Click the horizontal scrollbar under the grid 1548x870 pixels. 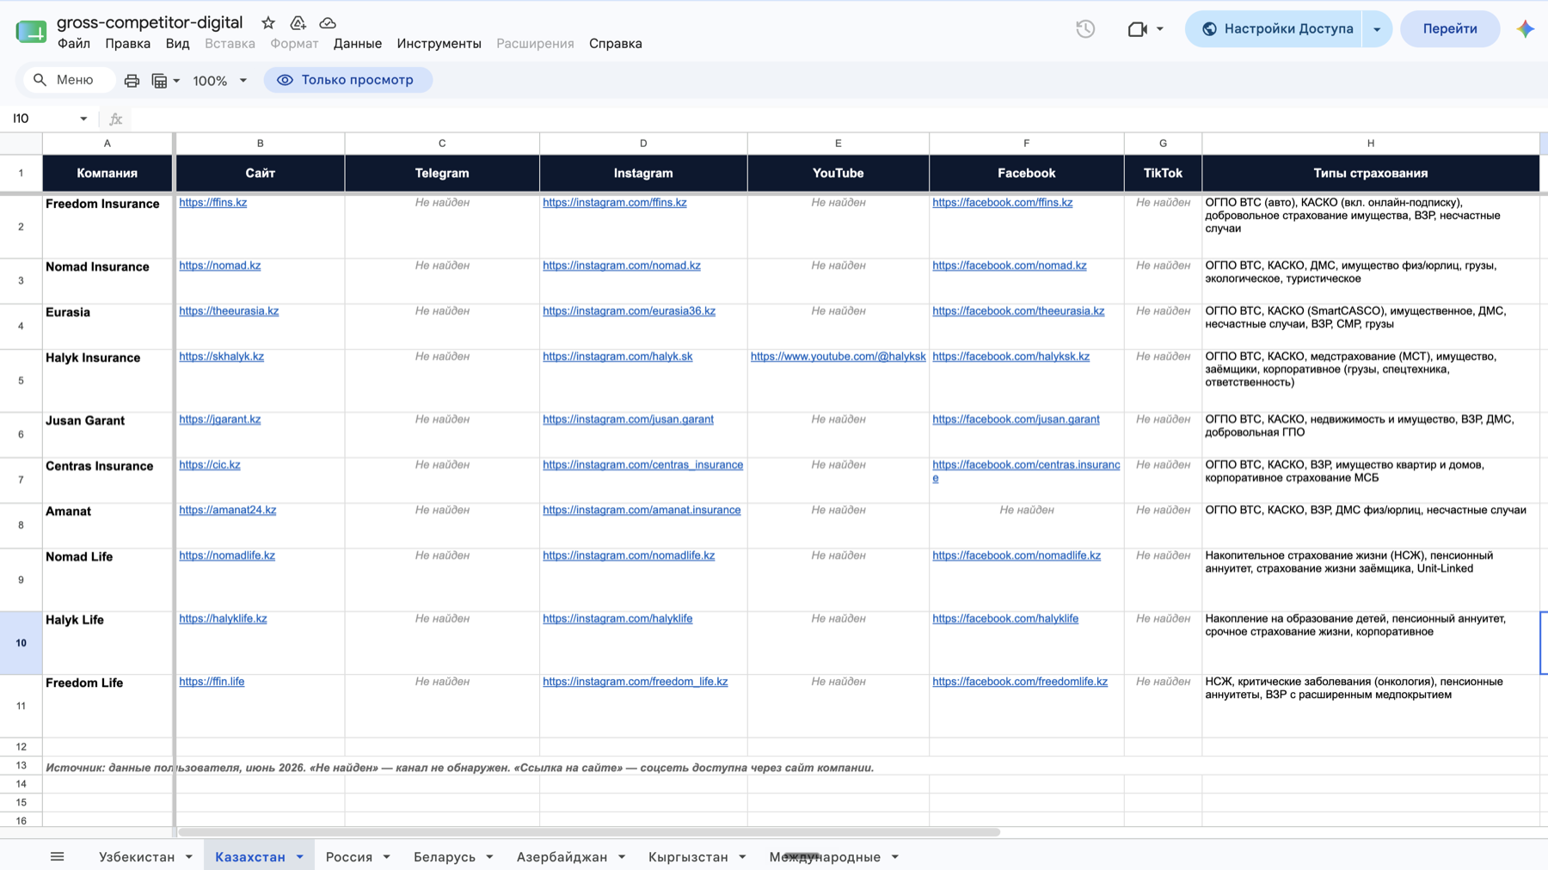[589, 832]
